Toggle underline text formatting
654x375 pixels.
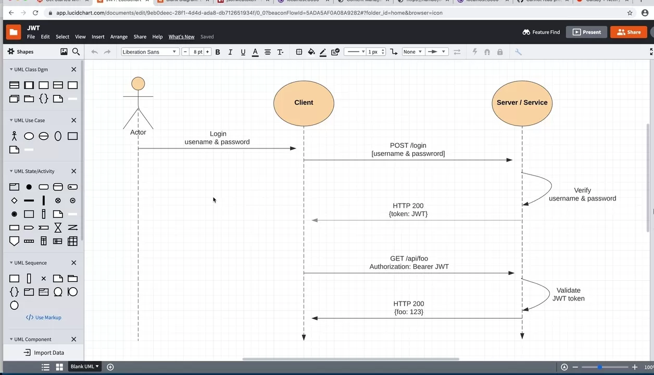[243, 52]
